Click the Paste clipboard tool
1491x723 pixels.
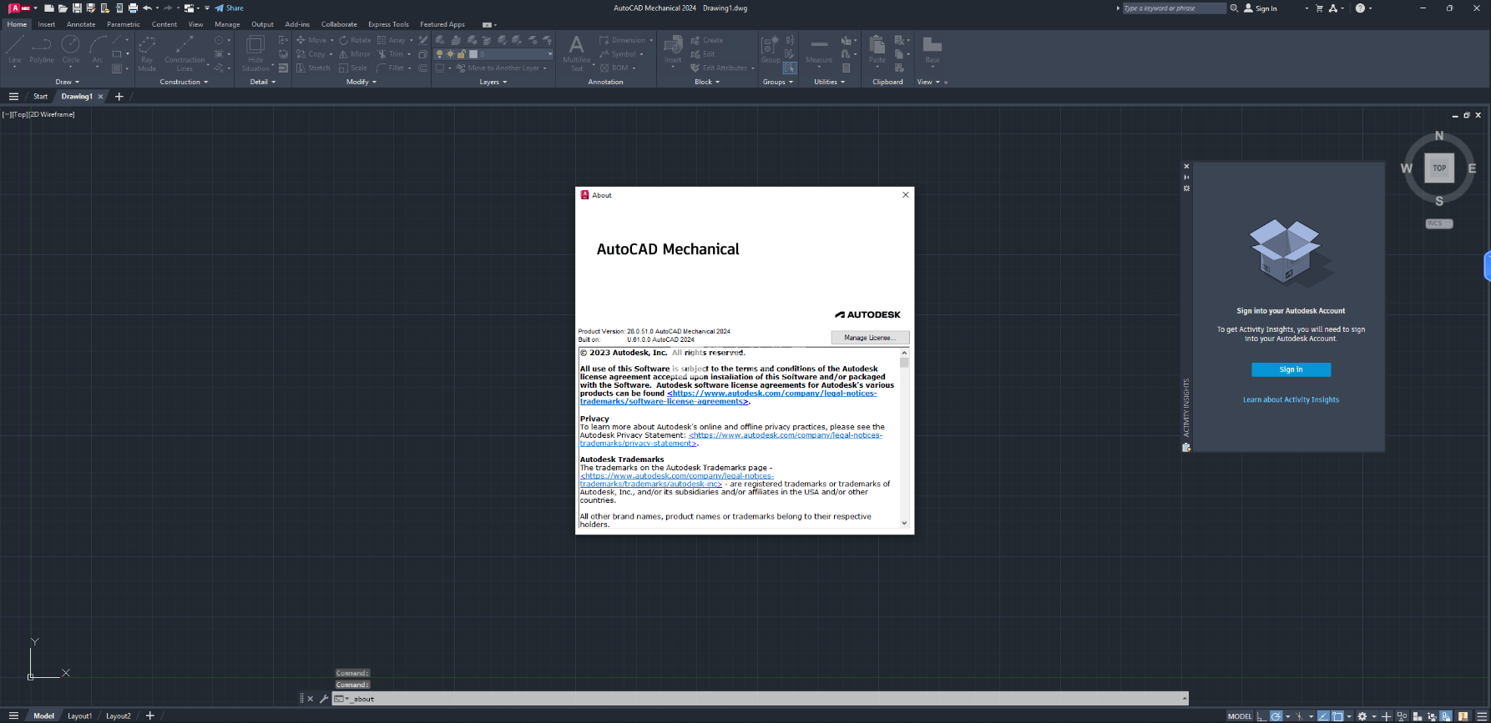click(x=877, y=49)
